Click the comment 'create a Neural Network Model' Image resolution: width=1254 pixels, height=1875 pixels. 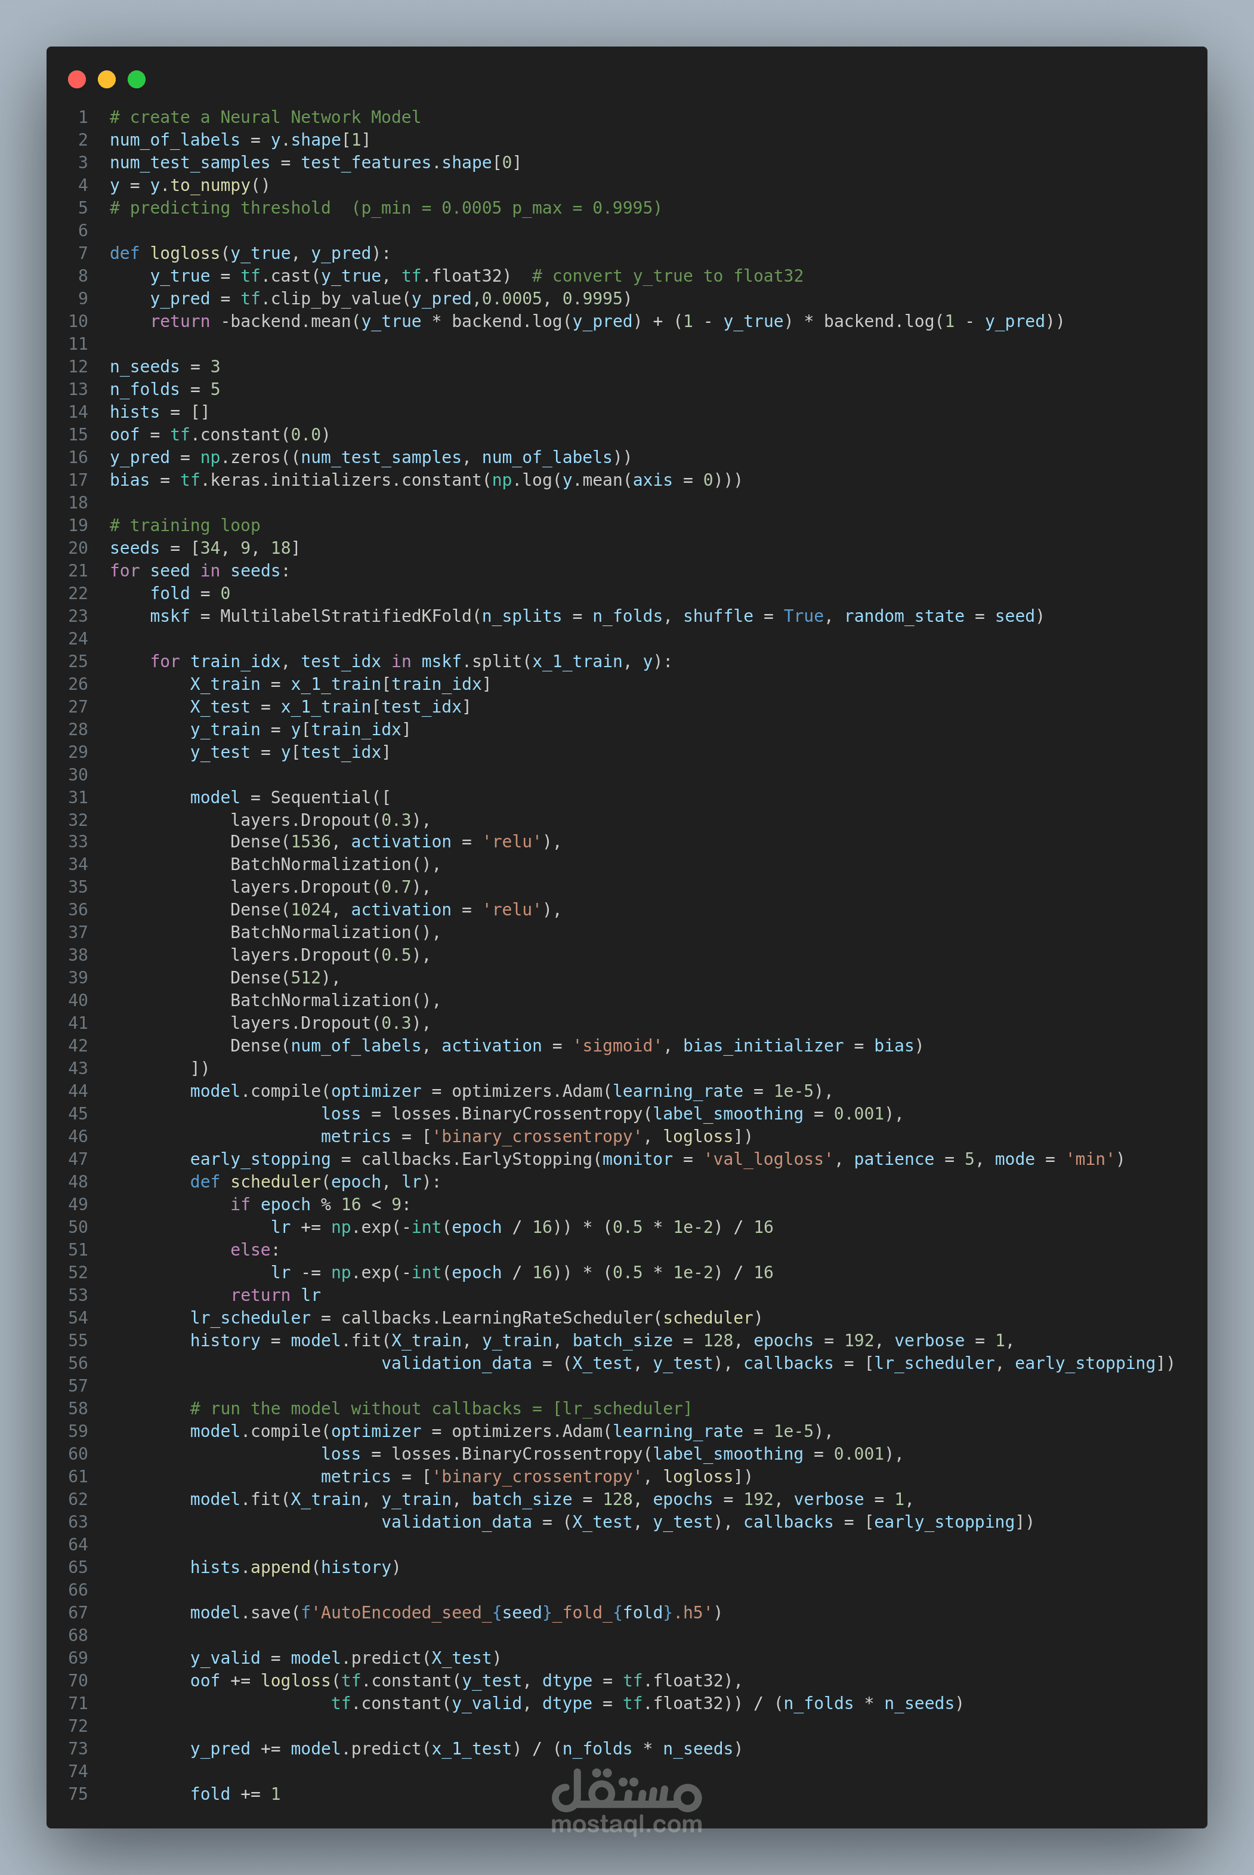(x=274, y=118)
